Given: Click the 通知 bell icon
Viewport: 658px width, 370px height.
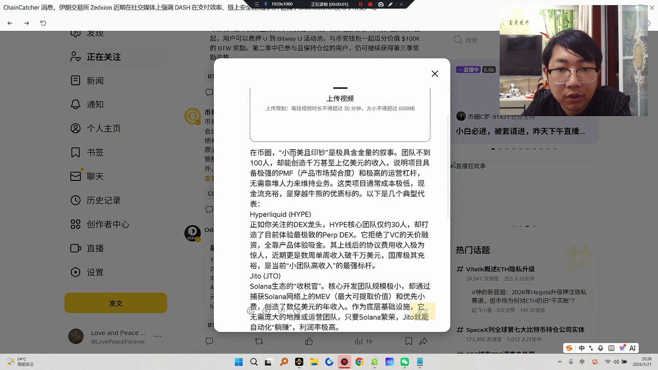Looking at the screenshot, I should click(76, 104).
